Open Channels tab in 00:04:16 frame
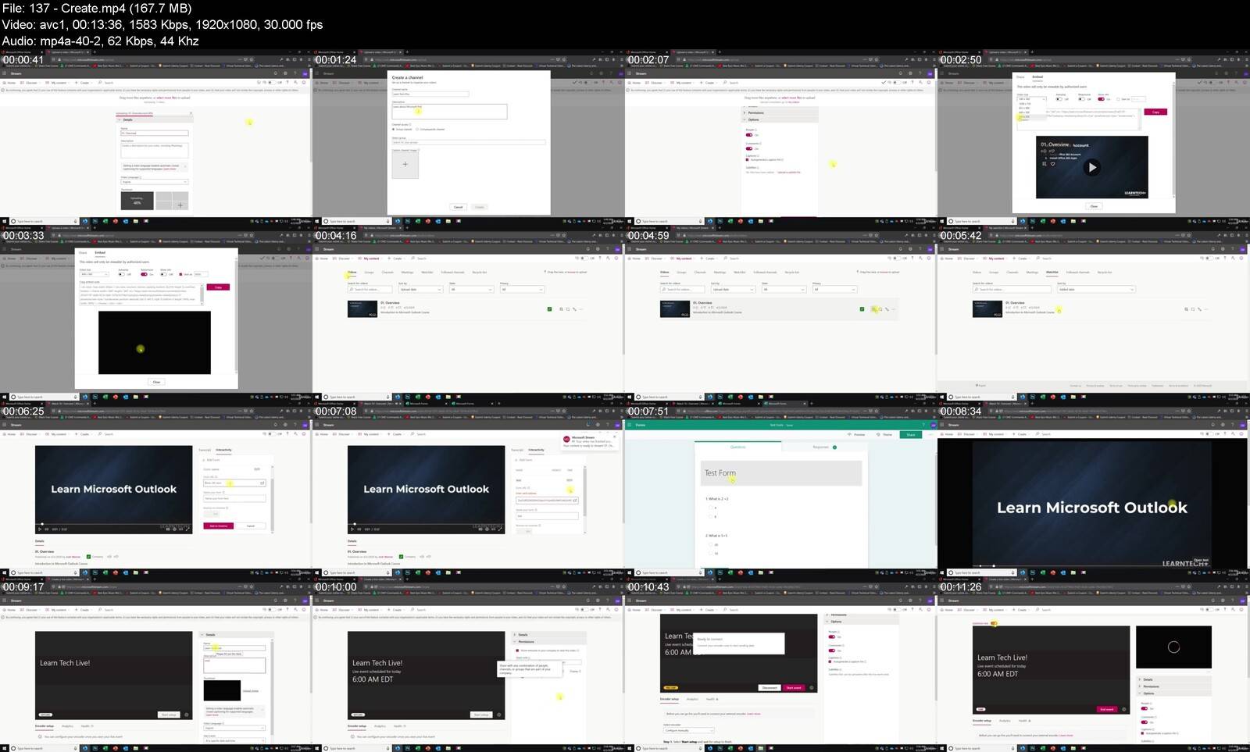 [x=387, y=272]
